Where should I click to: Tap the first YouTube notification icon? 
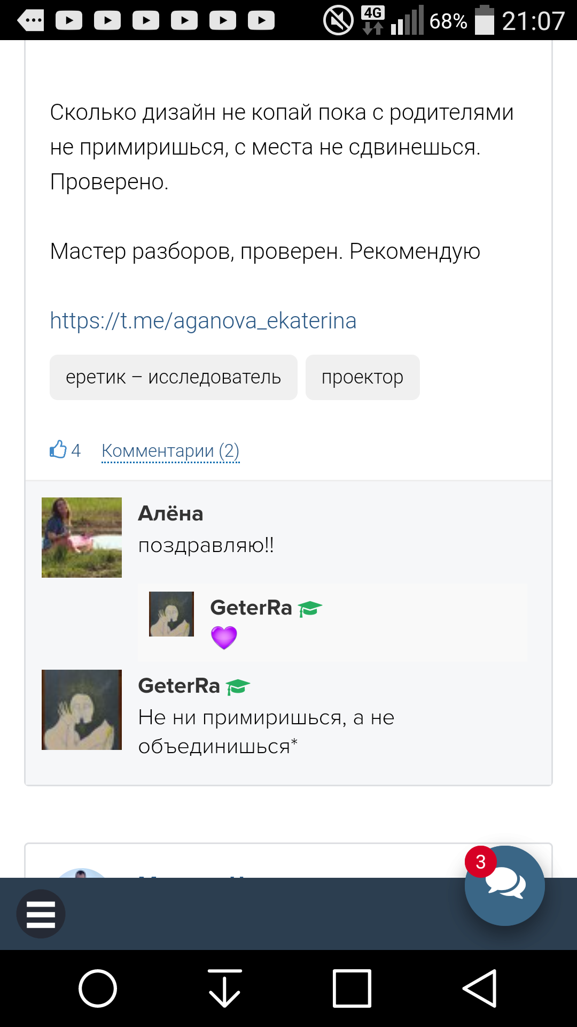[69, 21]
